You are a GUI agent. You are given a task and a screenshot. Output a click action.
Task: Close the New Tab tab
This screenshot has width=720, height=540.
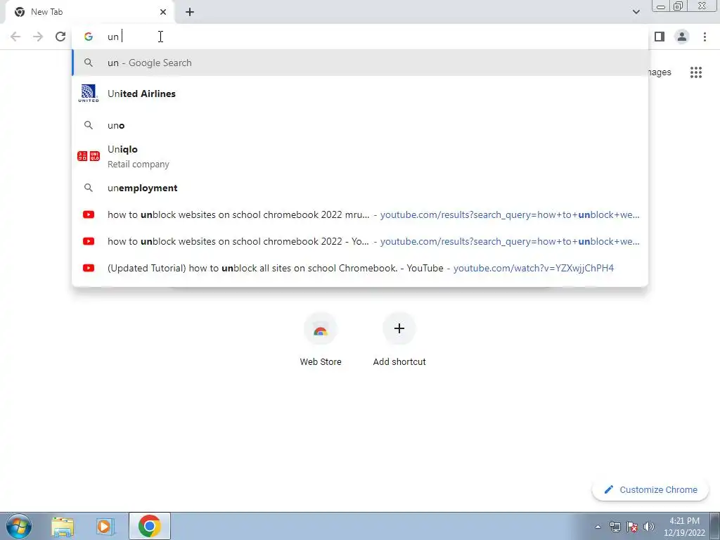pyautogui.click(x=163, y=12)
